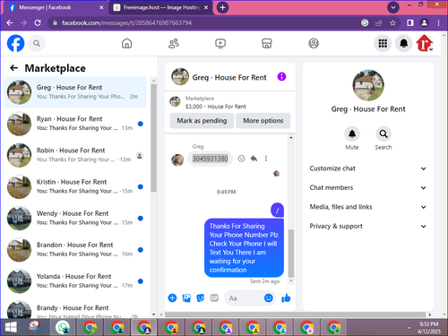This screenshot has height=336, width=448.
Task: Switch to the Messenger | Facebook tab
Action: click(x=56, y=7)
